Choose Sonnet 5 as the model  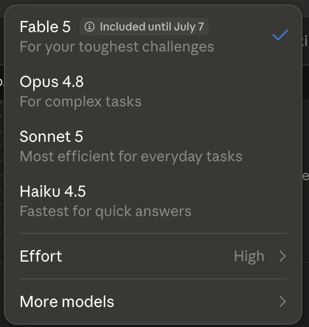(x=153, y=146)
